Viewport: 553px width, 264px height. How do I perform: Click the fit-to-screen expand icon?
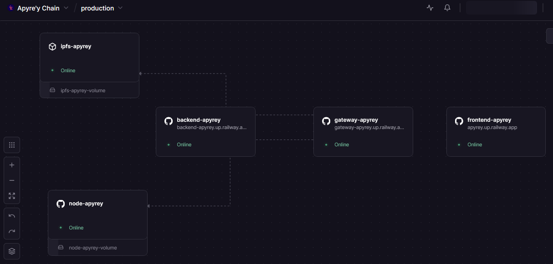click(x=12, y=196)
